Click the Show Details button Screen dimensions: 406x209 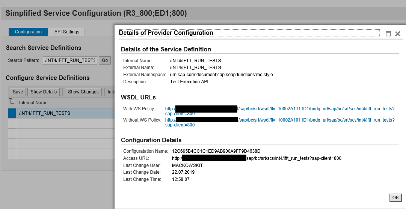(44, 92)
